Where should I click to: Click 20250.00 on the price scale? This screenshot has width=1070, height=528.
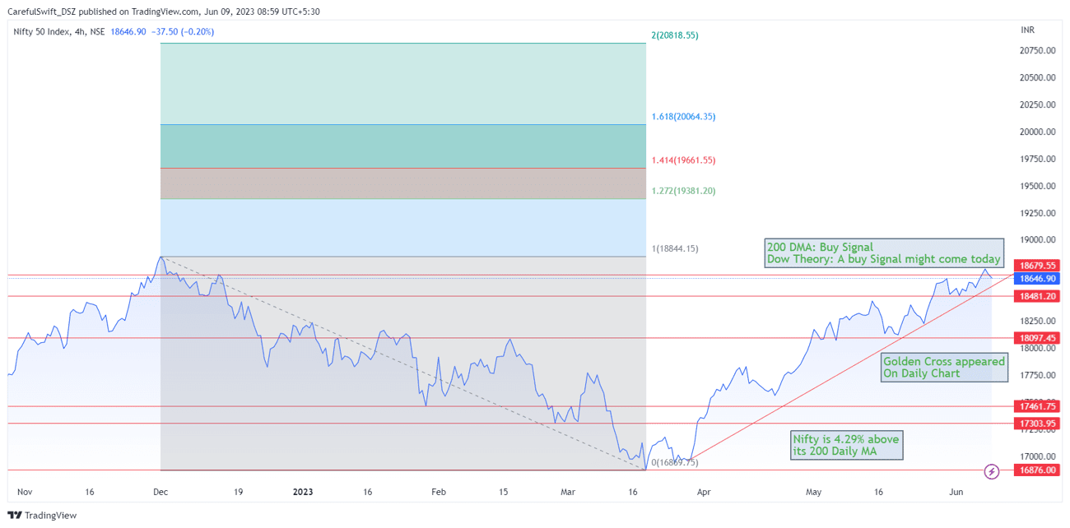pos(1037,105)
